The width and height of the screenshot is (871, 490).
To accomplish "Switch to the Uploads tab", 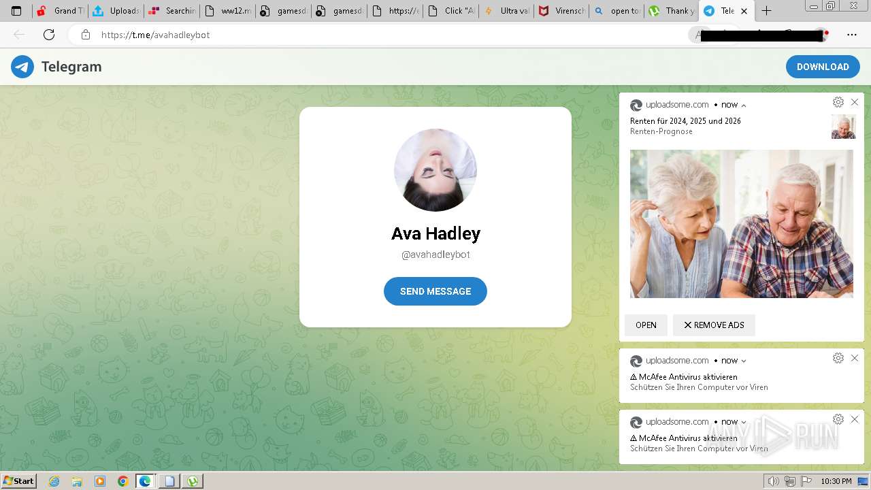I will coord(116,11).
